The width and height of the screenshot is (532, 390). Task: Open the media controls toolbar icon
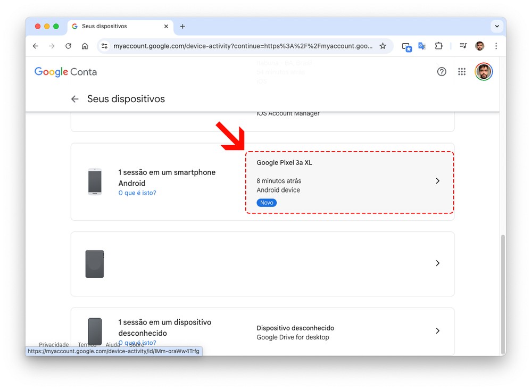point(463,46)
